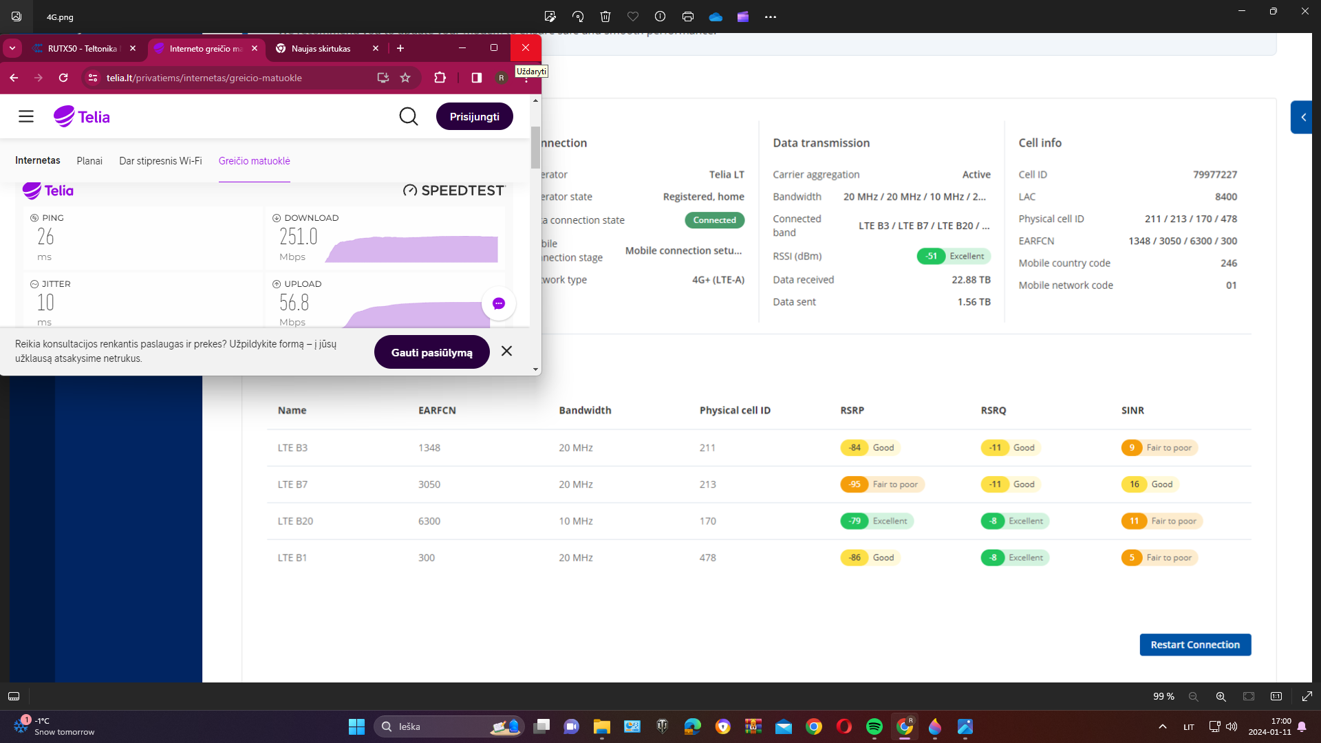This screenshot has width=1321, height=743.
Task: Toggle the Chrome side panel
Action: 477,78
